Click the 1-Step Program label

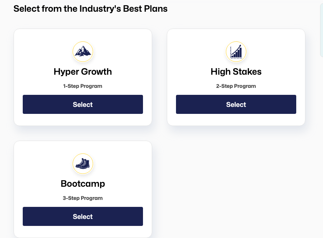pos(83,86)
